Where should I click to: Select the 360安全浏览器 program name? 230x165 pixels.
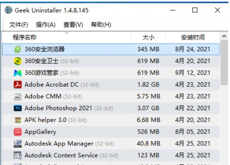click(45, 49)
